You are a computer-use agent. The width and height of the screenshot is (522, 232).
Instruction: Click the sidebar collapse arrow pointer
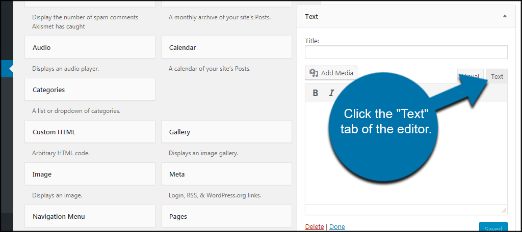tap(11, 69)
